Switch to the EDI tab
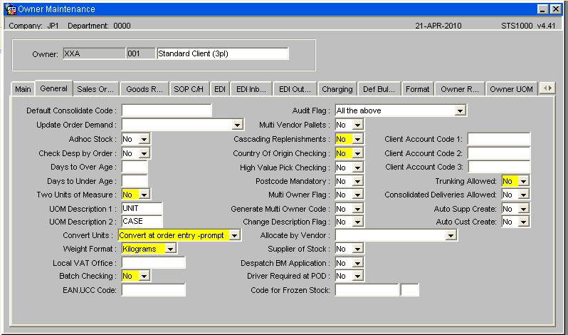This screenshot has height=335, width=568. coord(220,89)
